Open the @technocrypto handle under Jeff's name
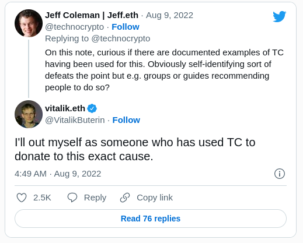This screenshot has height=243, width=303. click(75, 27)
